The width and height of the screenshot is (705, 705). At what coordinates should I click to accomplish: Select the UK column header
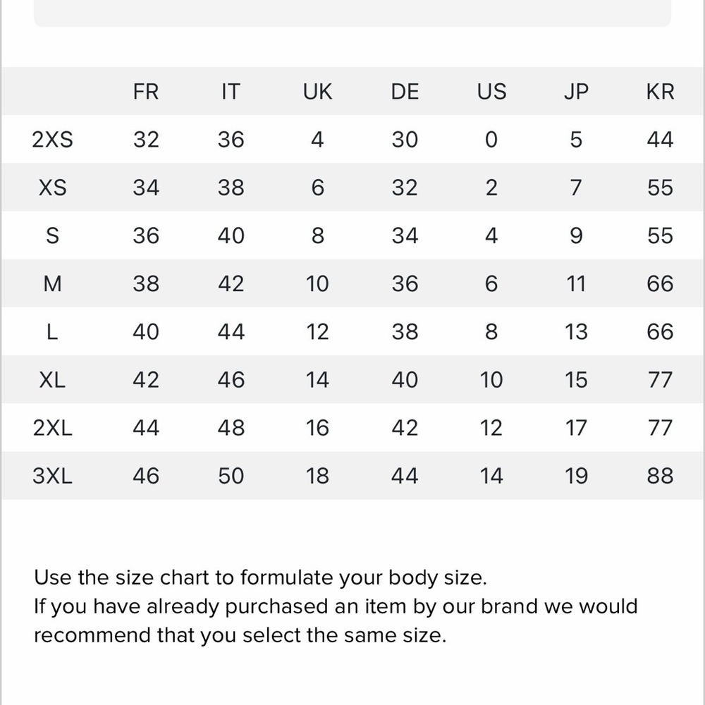coord(317,92)
